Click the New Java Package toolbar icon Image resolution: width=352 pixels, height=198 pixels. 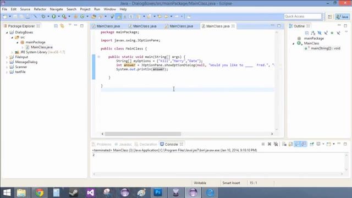76,16
